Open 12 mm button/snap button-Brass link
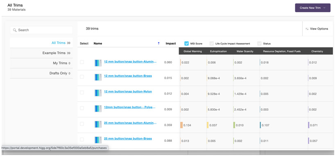 (128, 76)
